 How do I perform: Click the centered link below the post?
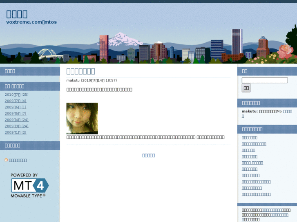149,155
